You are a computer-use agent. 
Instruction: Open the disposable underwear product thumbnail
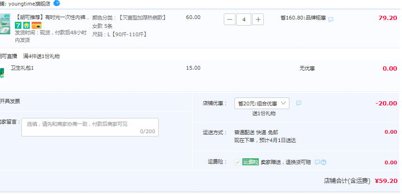pos(5,24)
